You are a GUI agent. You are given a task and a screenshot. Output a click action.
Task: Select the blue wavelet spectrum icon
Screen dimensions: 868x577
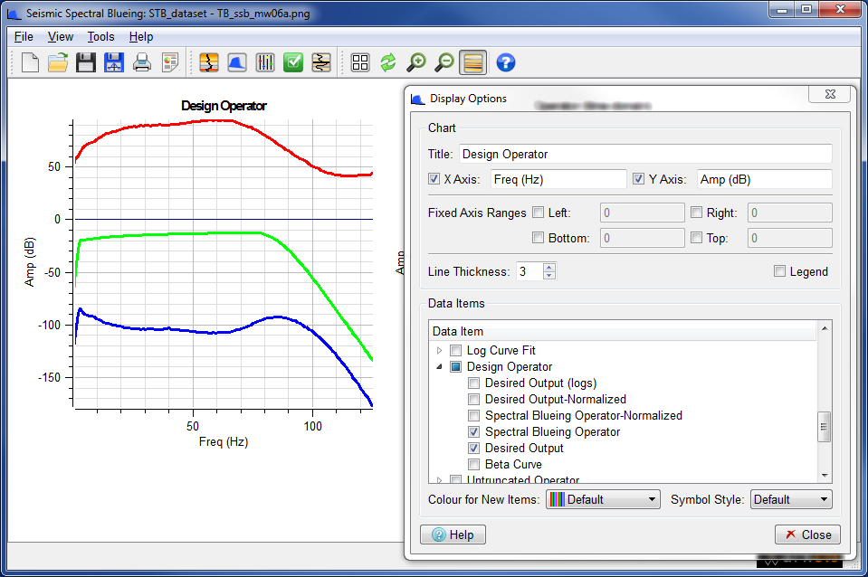click(x=237, y=62)
